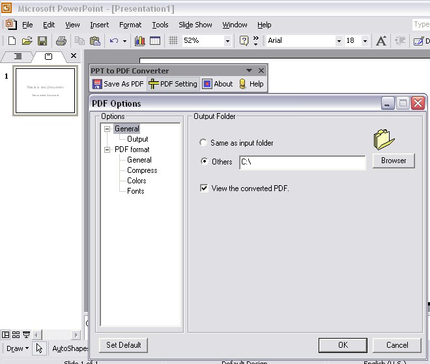Click About in PPT to PDF Converter

tap(218, 84)
